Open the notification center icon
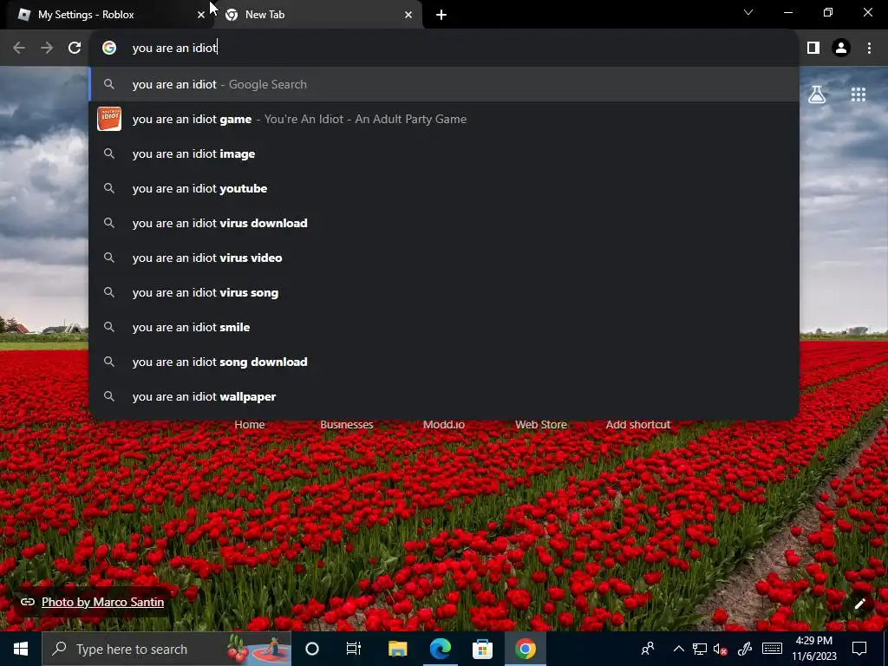888x666 pixels. pyautogui.click(x=859, y=649)
